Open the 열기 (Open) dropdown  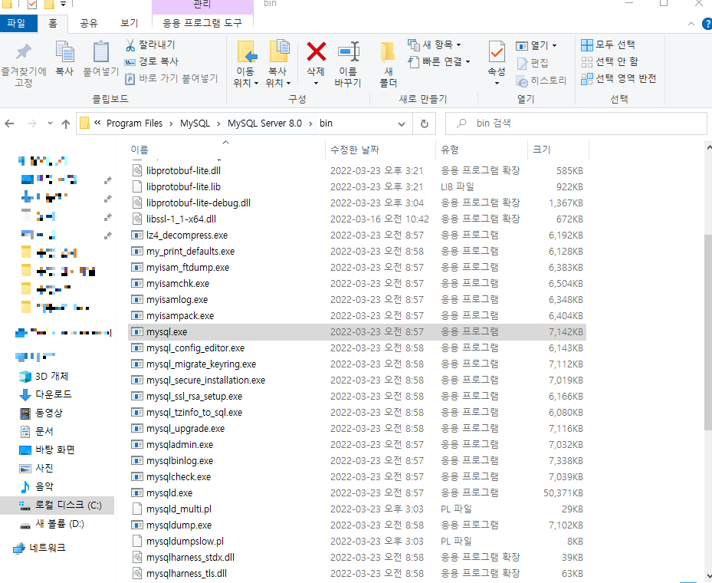click(x=536, y=45)
